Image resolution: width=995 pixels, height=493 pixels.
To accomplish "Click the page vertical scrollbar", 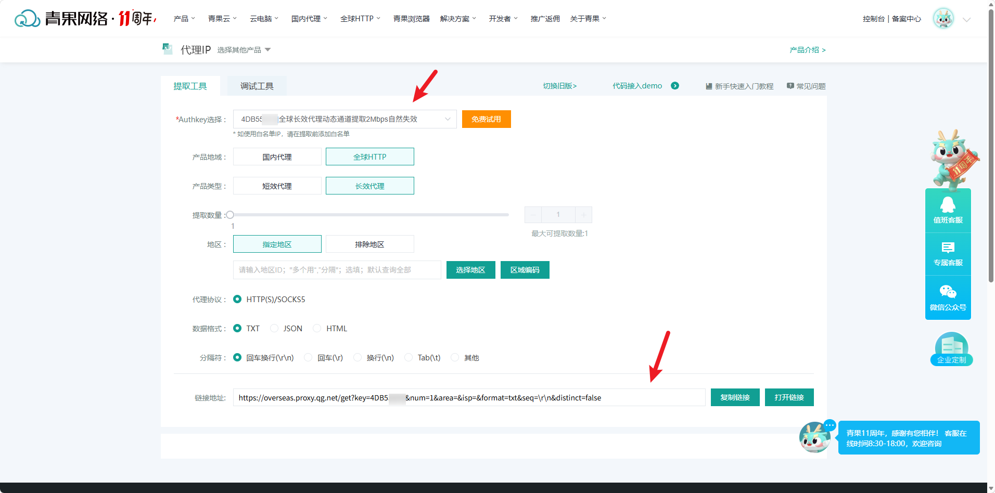I will 991,146.
